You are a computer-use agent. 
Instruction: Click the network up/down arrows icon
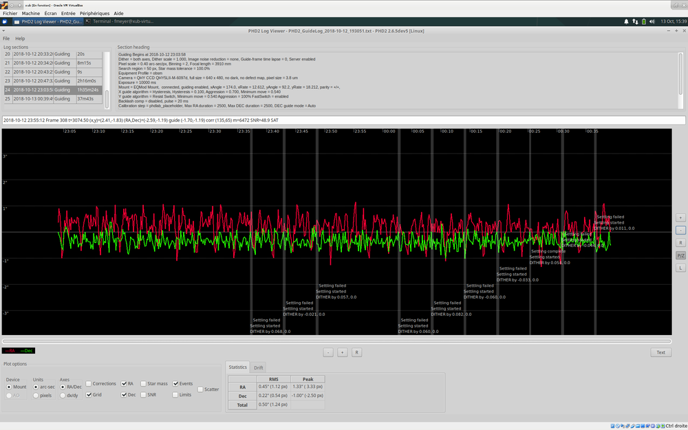[x=635, y=21]
